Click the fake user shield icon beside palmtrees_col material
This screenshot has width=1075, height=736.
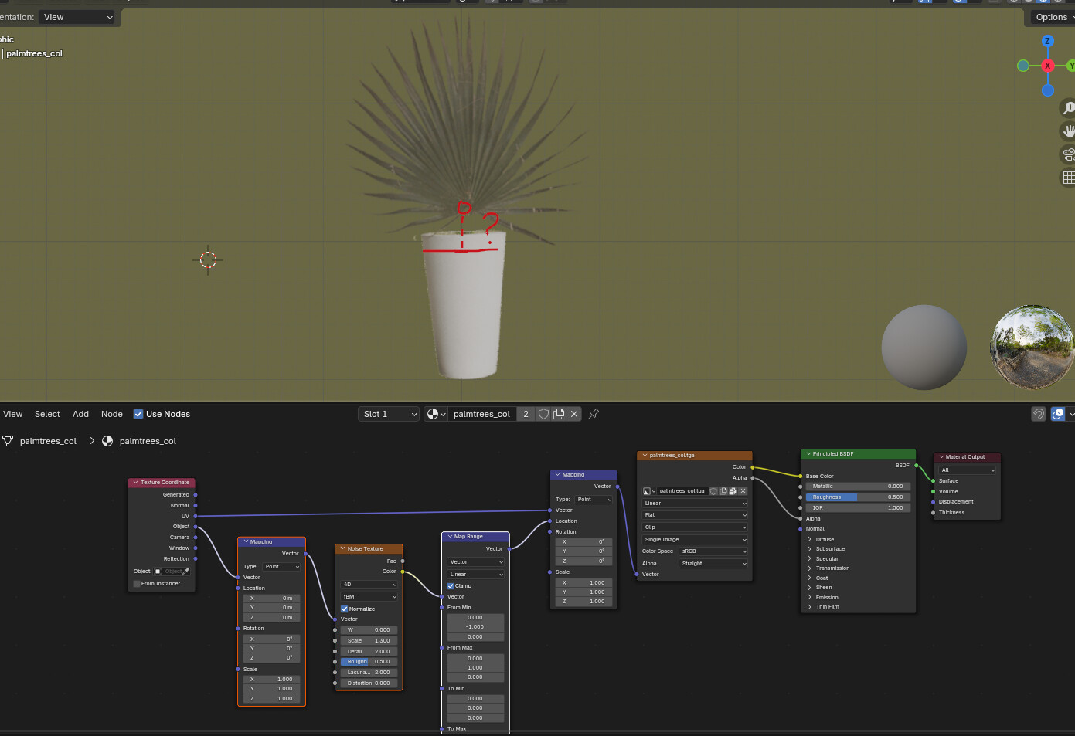(543, 414)
